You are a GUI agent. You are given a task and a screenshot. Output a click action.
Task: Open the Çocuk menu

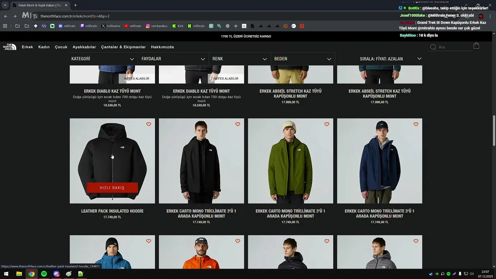coord(61,47)
